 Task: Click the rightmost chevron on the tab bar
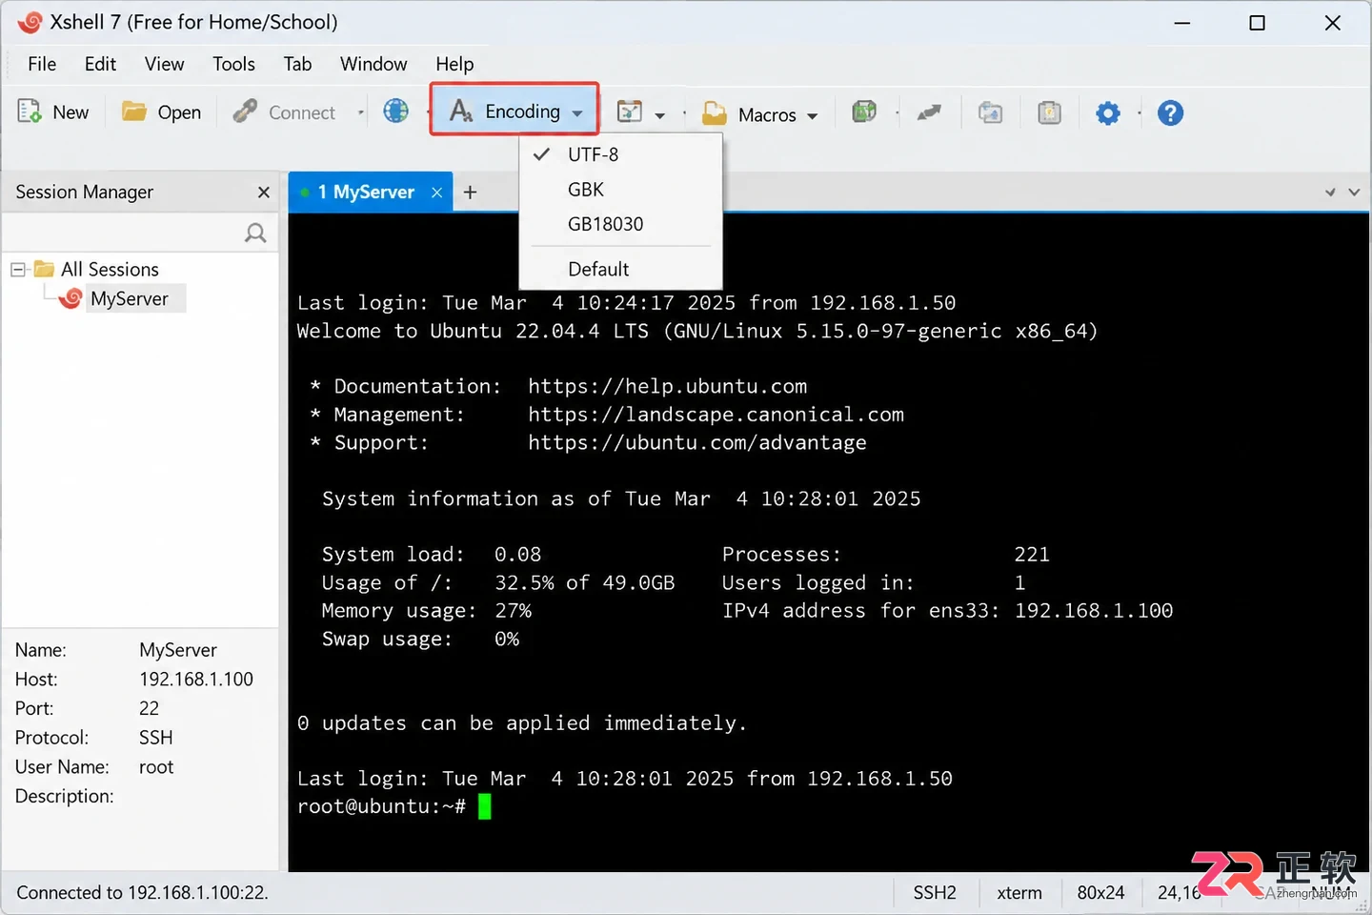click(1354, 193)
